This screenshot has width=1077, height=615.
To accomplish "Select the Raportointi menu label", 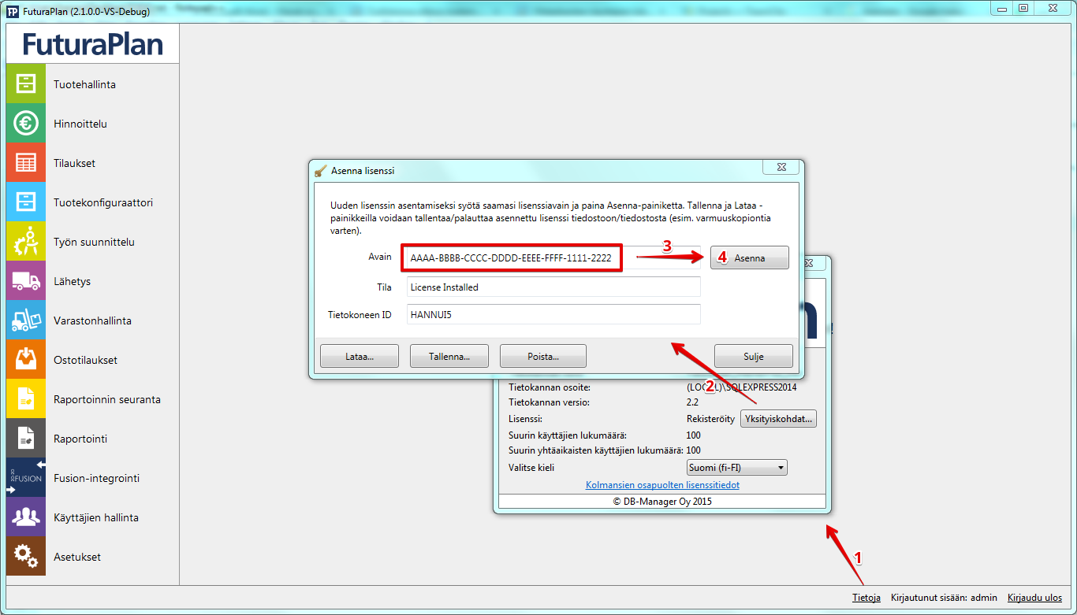I will [80, 439].
